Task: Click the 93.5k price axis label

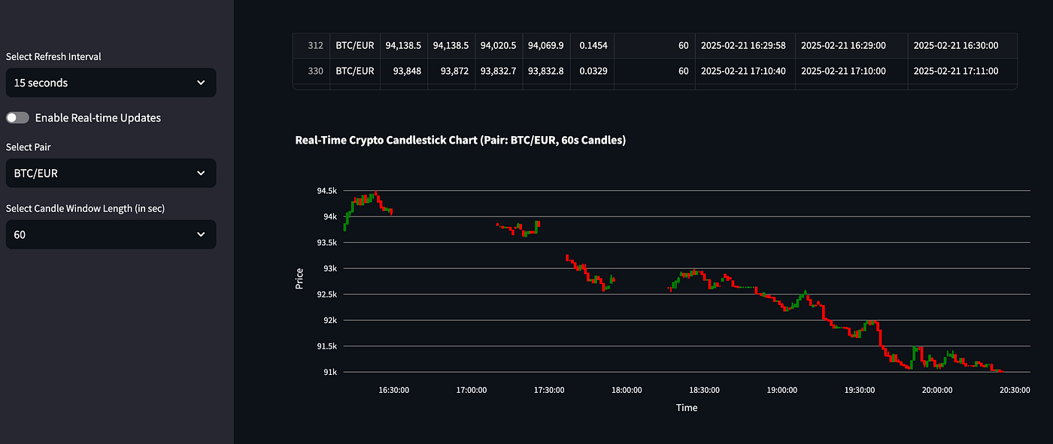Action: point(326,243)
